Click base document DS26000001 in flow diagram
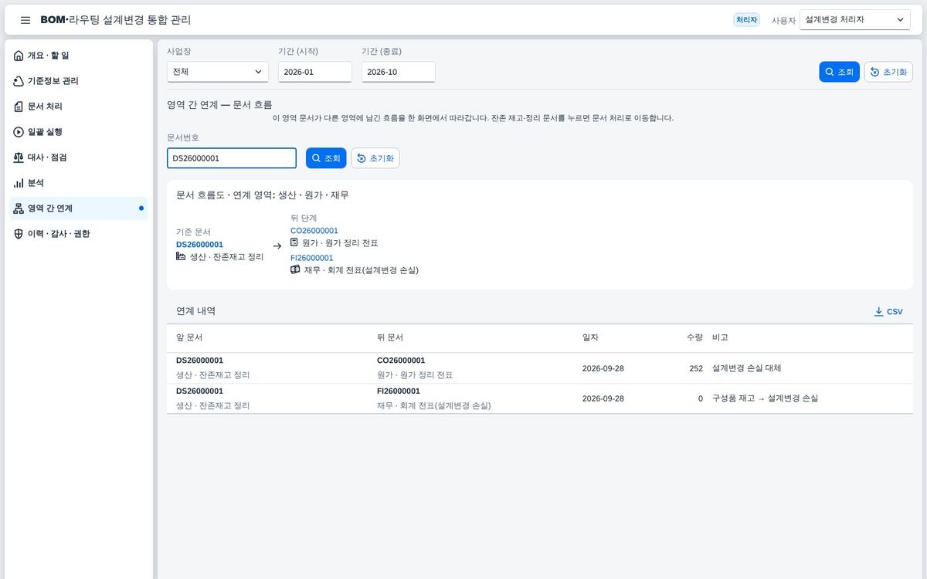 (x=199, y=245)
